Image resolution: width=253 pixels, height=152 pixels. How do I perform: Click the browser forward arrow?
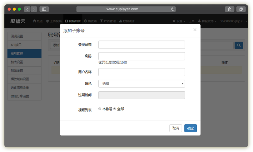(x=34, y=9)
